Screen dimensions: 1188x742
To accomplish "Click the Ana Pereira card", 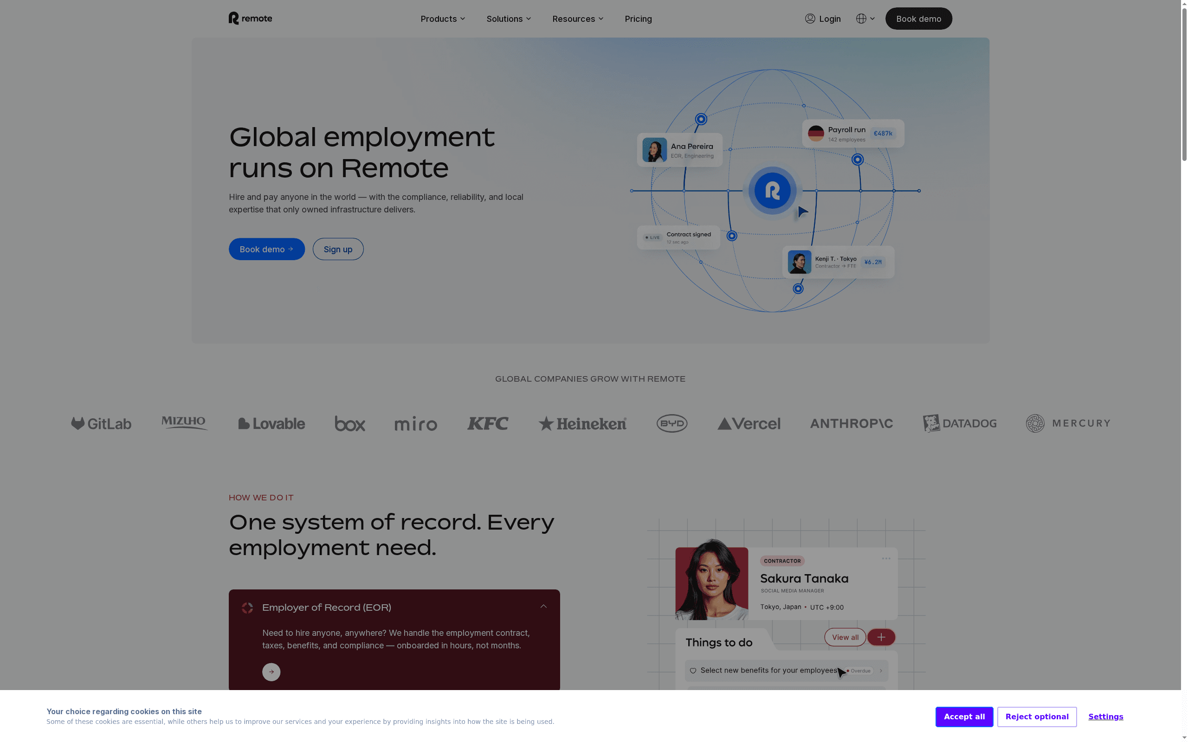I will (679, 150).
